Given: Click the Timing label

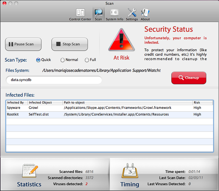Looking at the screenshot, I should pos(130,184).
